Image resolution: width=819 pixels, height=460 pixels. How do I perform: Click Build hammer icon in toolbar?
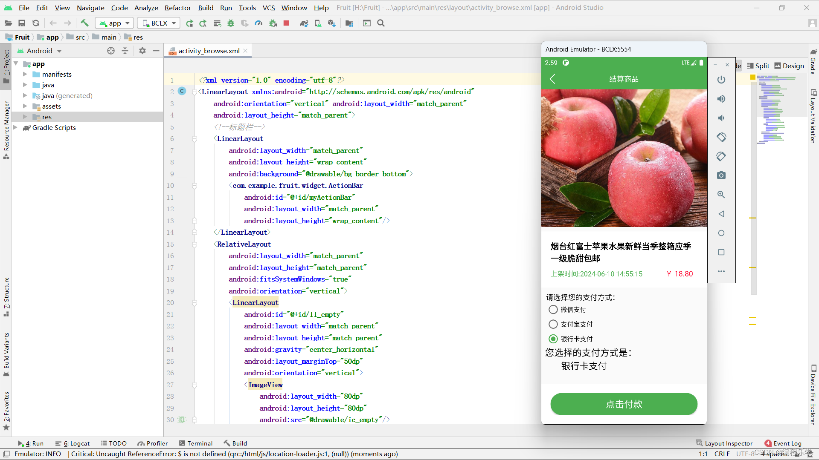pyautogui.click(x=84, y=23)
